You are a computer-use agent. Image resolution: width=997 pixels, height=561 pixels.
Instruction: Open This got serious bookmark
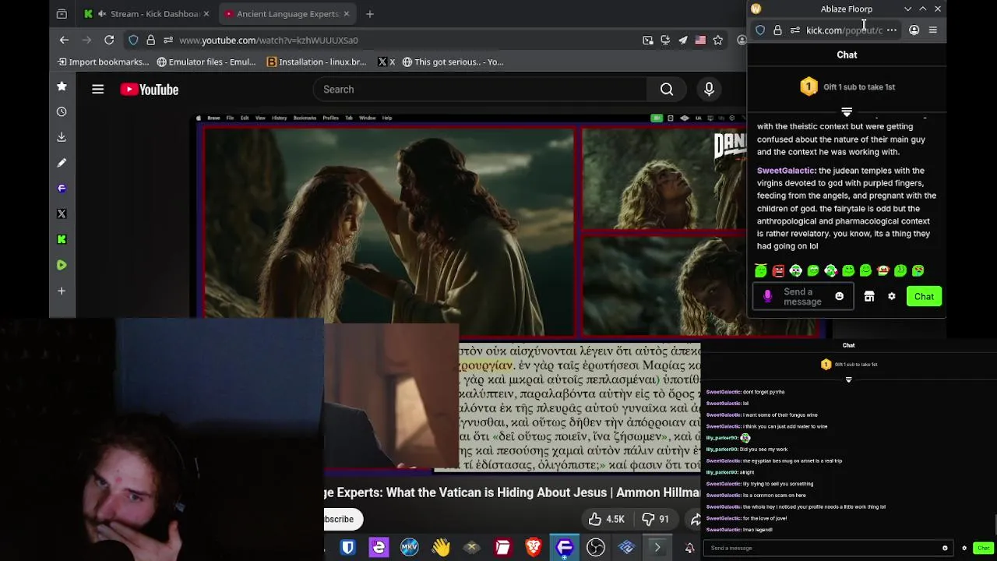(x=453, y=62)
